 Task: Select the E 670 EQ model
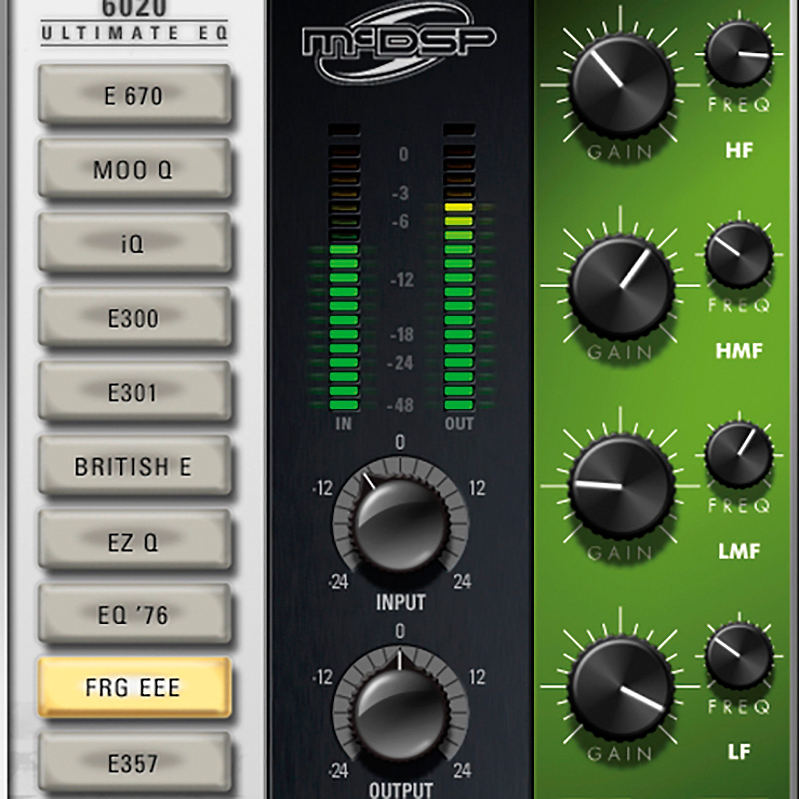(x=134, y=95)
